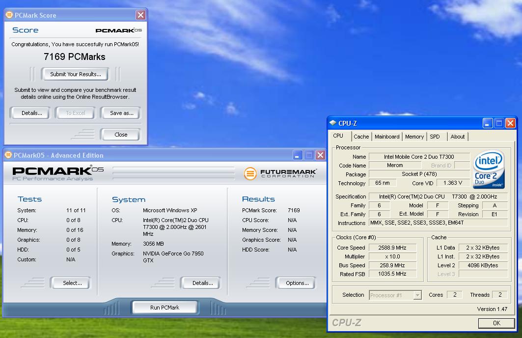The height and width of the screenshot is (338, 522).
Task: Click OK in the CPU-Z window
Action: coord(496,323)
